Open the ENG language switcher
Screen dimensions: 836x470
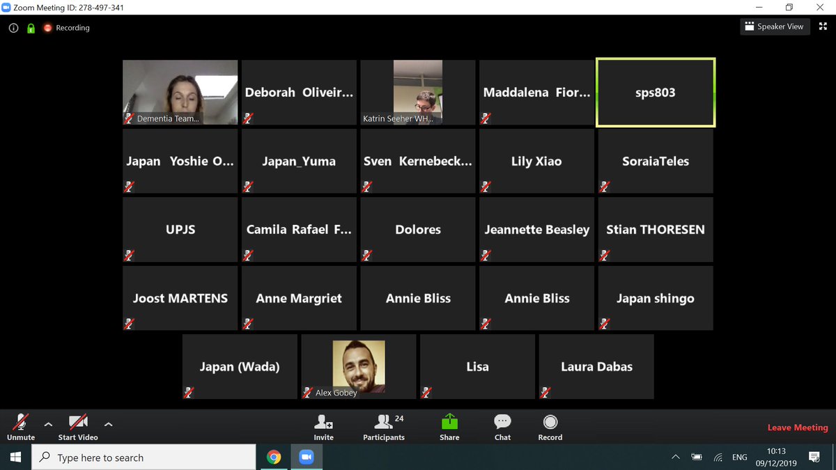coord(740,457)
